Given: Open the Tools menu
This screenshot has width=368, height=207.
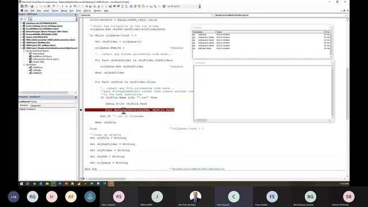Looking at the screenshot, I should (79, 11).
